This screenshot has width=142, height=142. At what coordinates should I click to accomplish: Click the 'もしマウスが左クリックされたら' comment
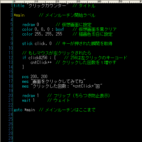(x=60, y=53)
